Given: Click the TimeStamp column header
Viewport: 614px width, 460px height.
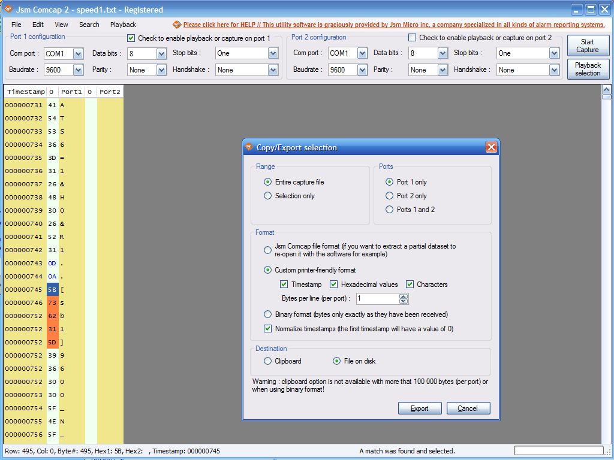Looking at the screenshot, I should pos(25,92).
